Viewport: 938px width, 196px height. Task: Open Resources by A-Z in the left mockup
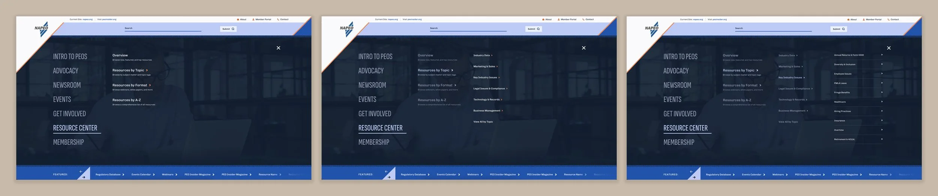pyautogui.click(x=127, y=100)
